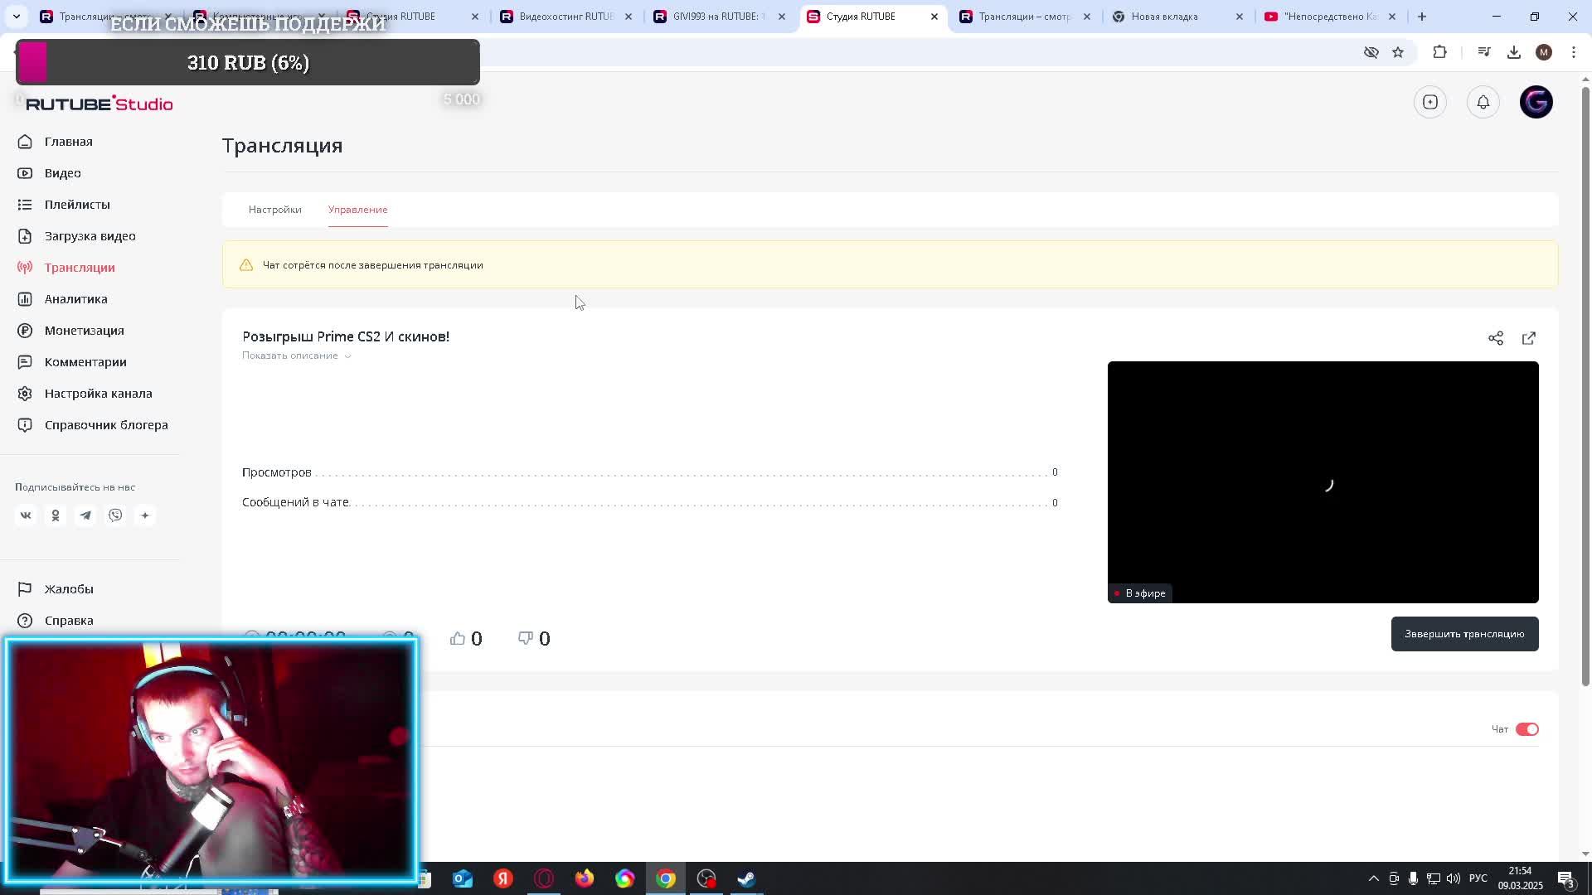The image size is (1592, 895).
Task: Open notifications bell
Action: [1483, 102]
